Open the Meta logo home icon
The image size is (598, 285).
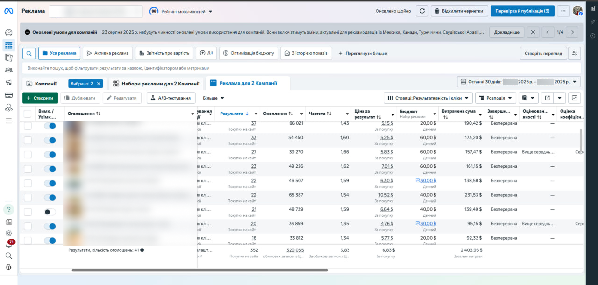click(8, 11)
